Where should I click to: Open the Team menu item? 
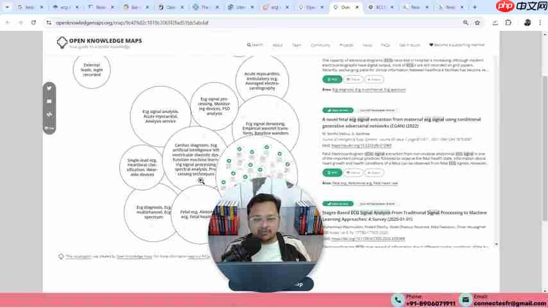[296, 45]
